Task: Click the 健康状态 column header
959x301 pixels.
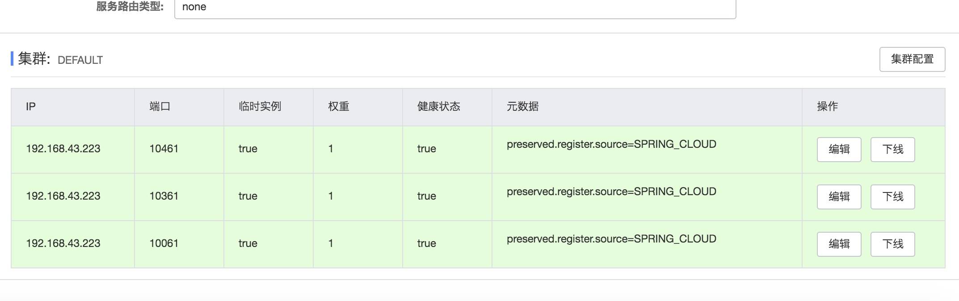Action: [x=438, y=107]
